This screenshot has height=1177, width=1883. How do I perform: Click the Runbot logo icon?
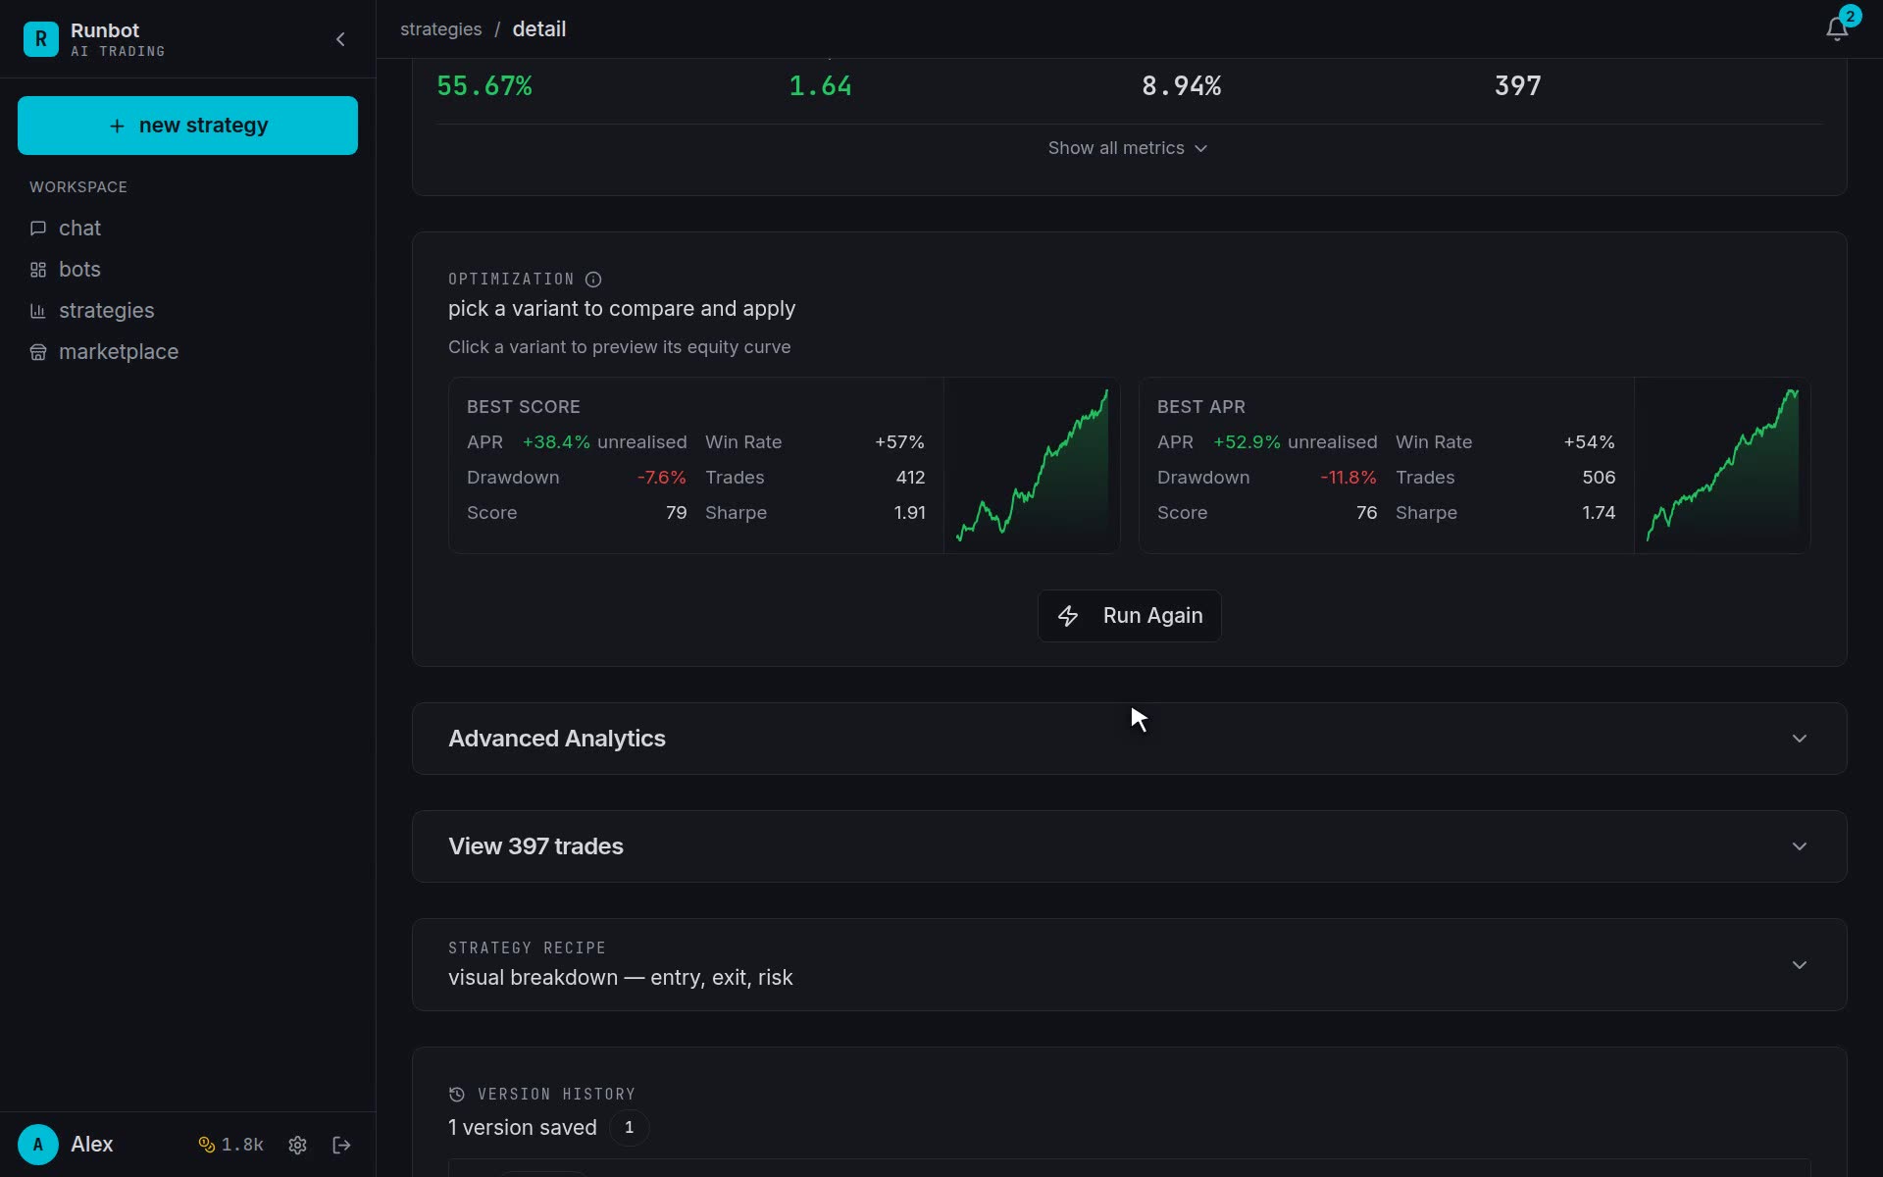[x=41, y=39]
